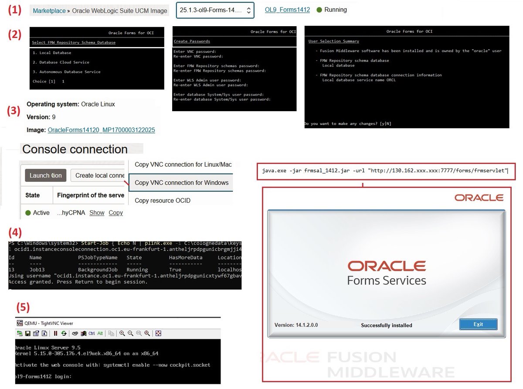Viewport: 523px width, 389px height.
Task: Open TightVNC connection options icon
Action: tap(36, 333)
